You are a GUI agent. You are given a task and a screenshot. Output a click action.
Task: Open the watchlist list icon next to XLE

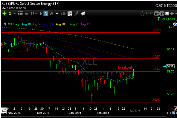[20, 13]
